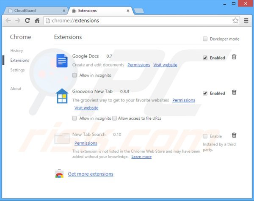
Task: Open Settings in the Chrome sidebar
Action: pyautogui.click(x=17, y=70)
